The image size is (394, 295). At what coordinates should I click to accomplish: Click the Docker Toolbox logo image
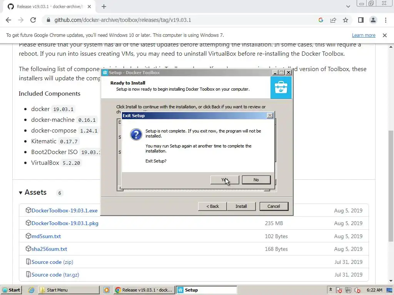(281, 88)
